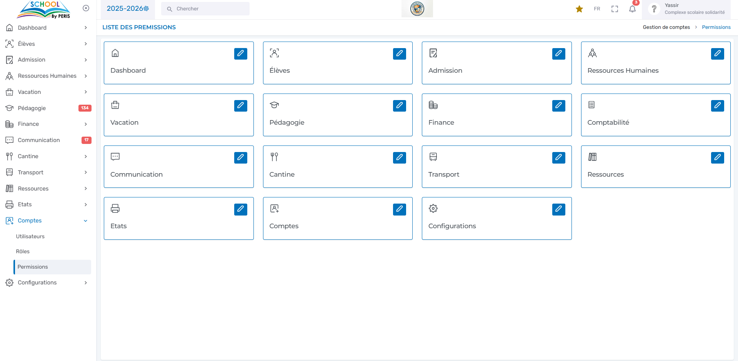This screenshot has height=361, width=738.
Task: Edit permissions for the Comptabilité card
Action: click(x=717, y=105)
